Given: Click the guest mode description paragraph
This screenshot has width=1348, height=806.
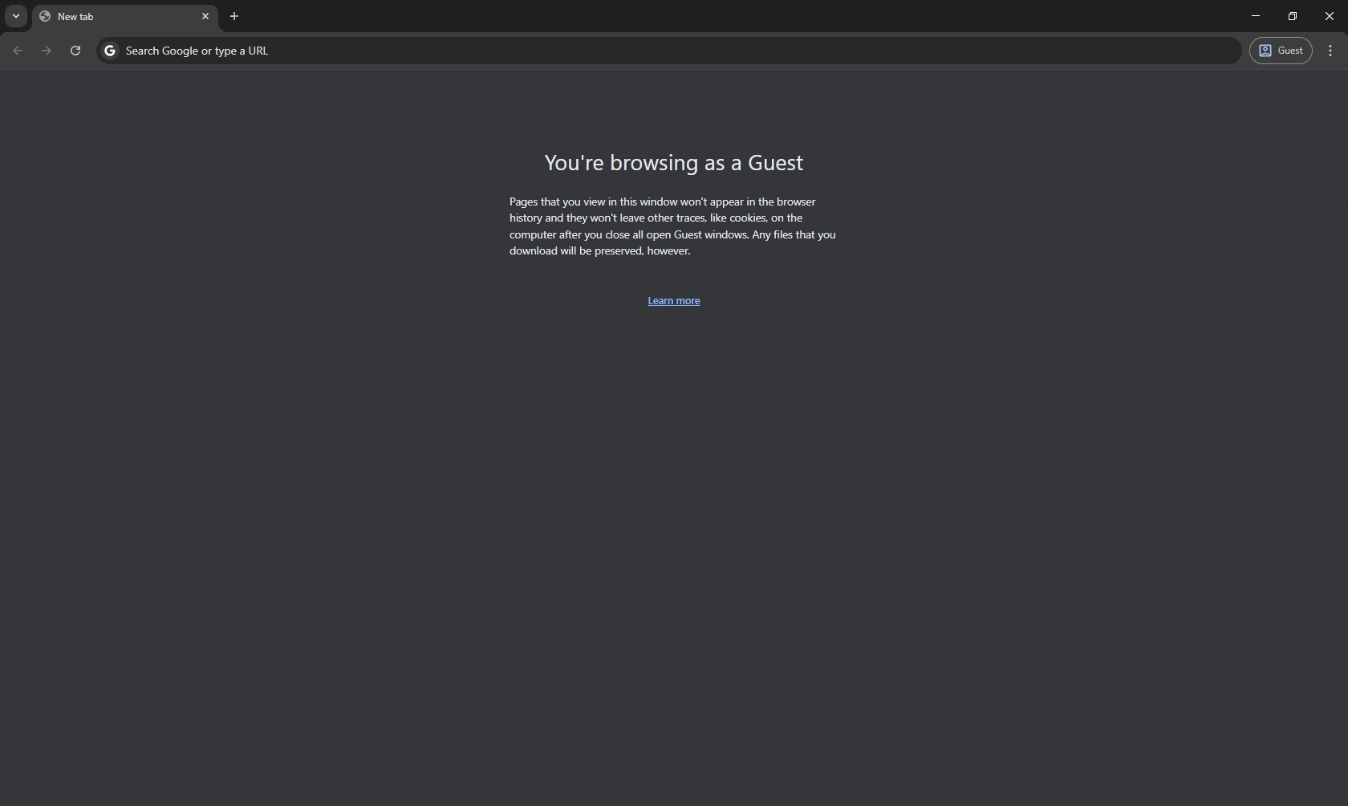Looking at the screenshot, I should tap(672, 226).
